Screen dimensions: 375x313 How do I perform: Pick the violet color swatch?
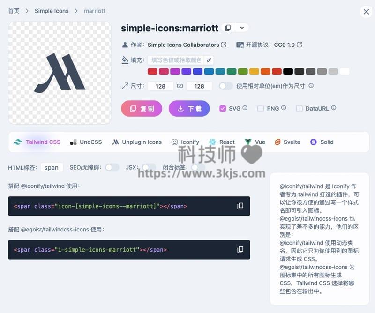click(186, 71)
